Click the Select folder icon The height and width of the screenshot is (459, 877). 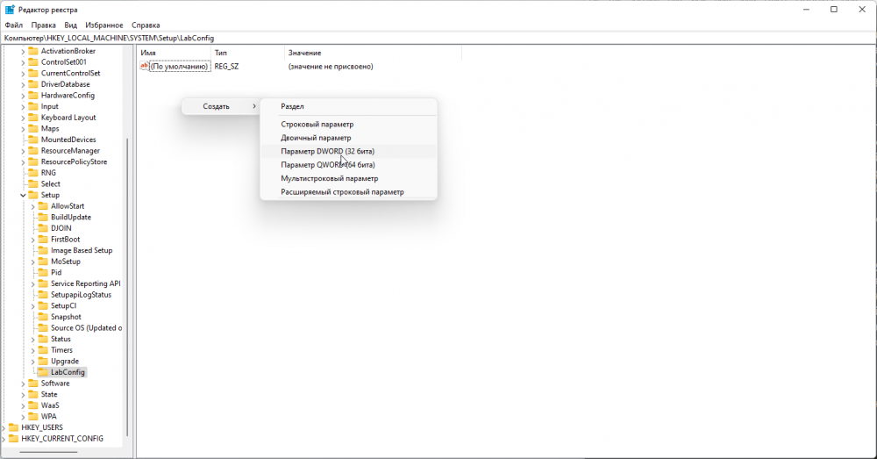(x=33, y=183)
